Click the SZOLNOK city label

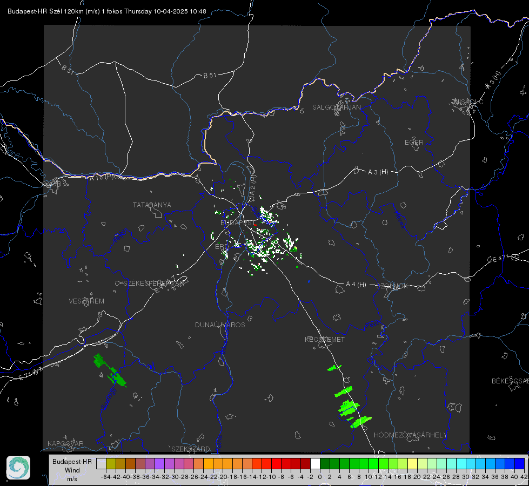coord(393,286)
